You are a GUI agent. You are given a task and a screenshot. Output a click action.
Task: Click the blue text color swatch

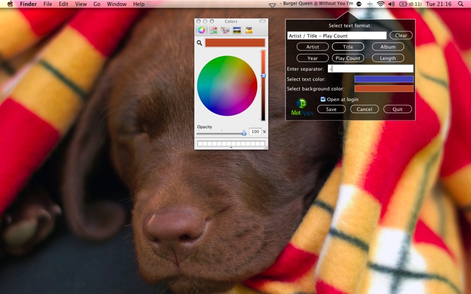point(384,79)
